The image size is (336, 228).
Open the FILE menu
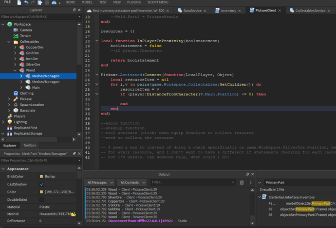tap(7, 2)
